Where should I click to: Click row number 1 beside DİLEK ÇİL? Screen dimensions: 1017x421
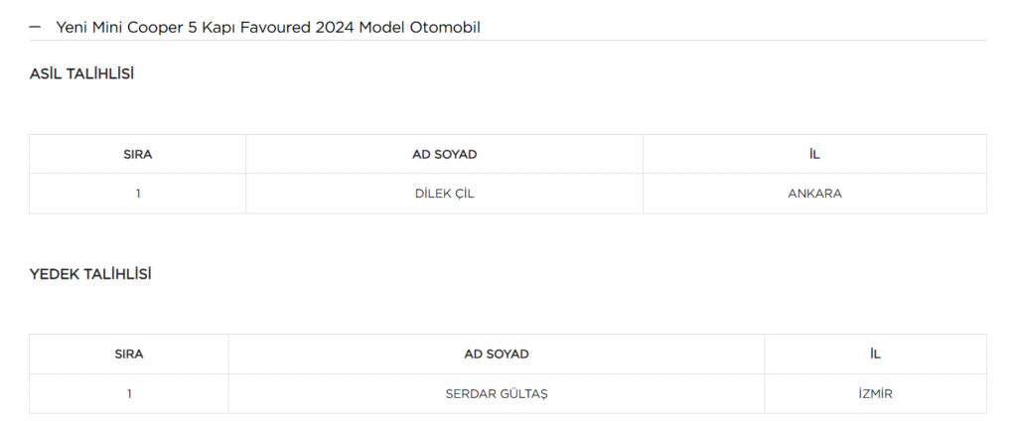click(x=138, y=194)
